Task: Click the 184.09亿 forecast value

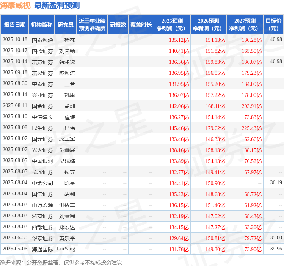Action: click(251, 84)
